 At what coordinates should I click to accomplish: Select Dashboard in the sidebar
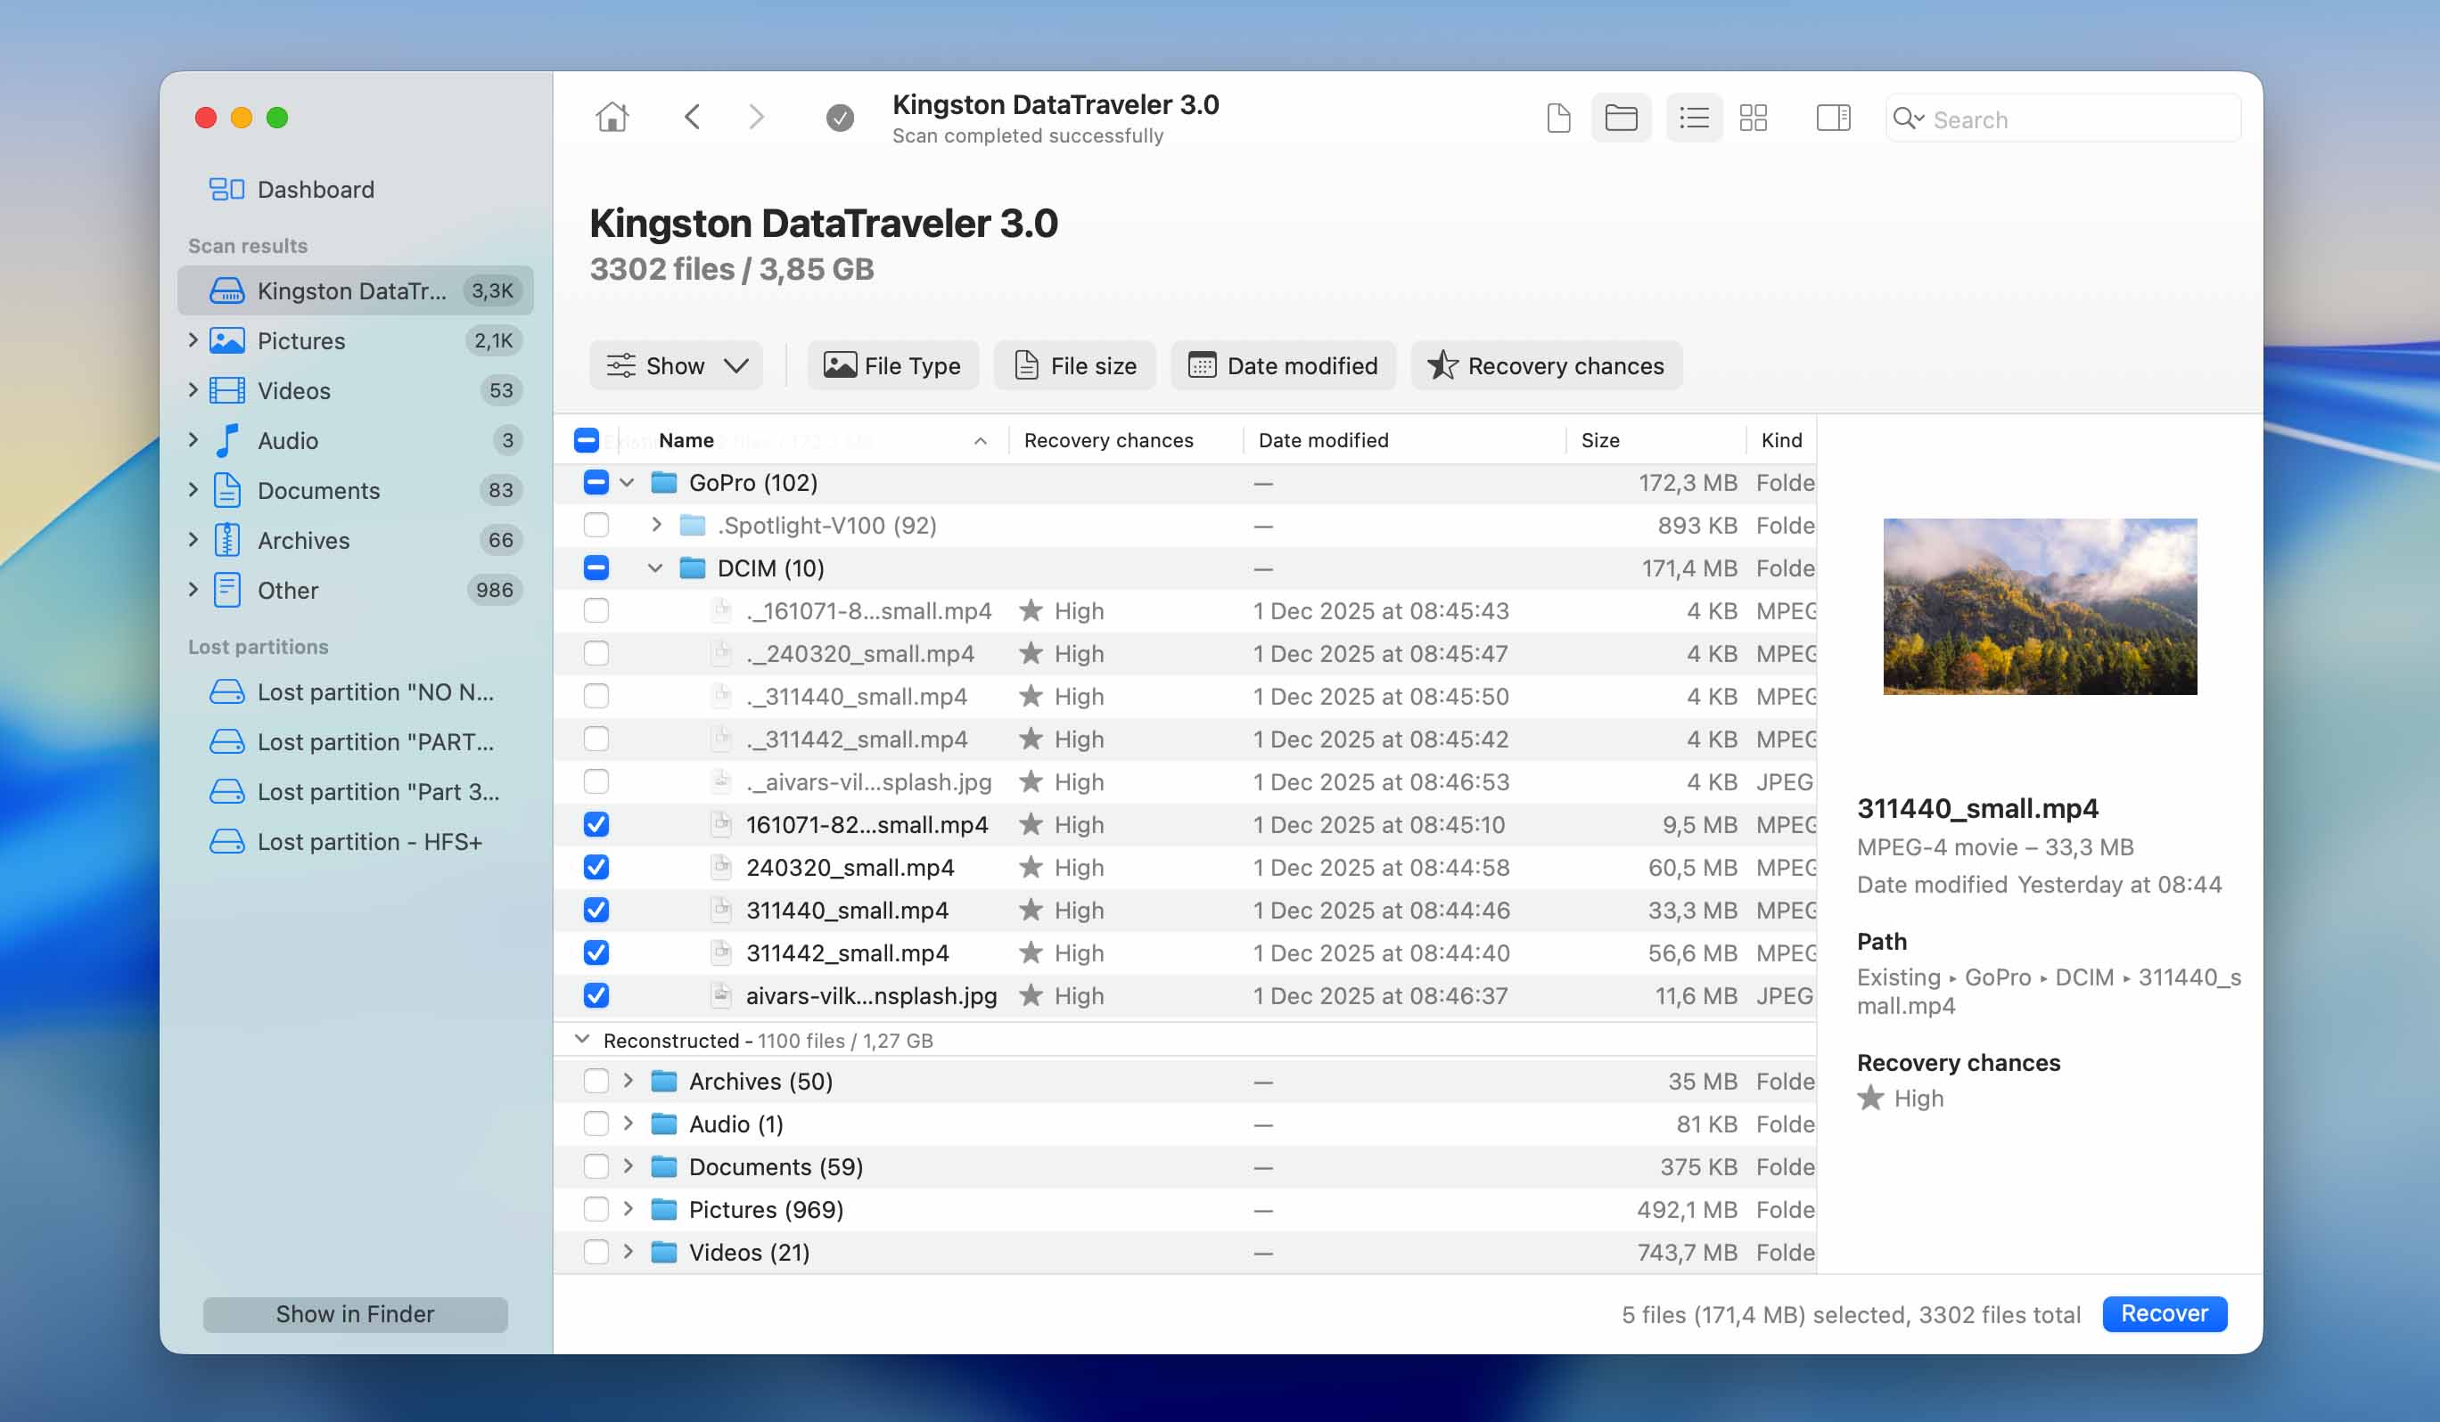click(316, 189)
